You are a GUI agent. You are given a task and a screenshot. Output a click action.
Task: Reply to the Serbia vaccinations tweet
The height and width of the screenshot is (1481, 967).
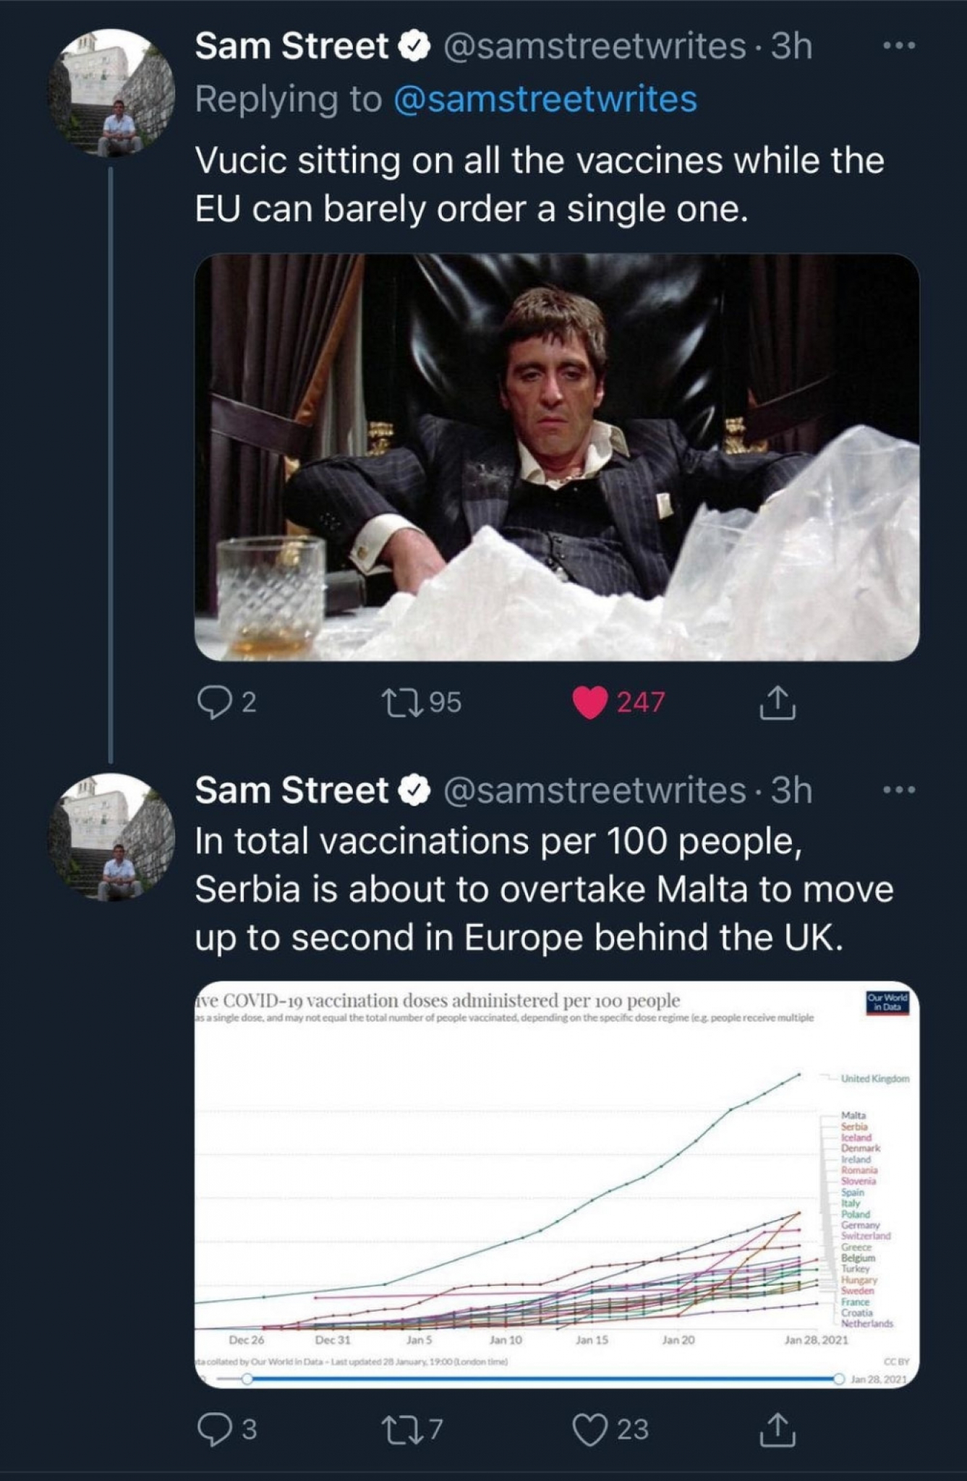tap(213, 1430)
